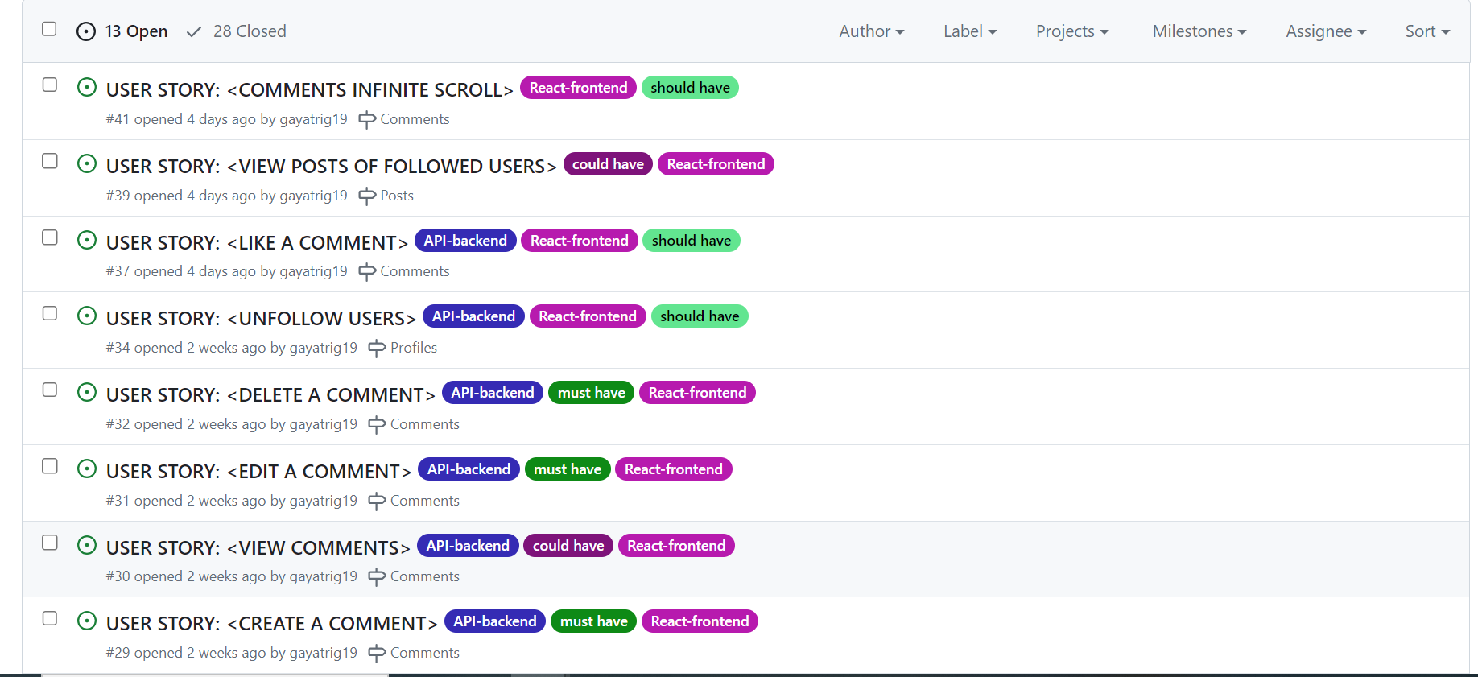Click the checkmark icon next to 28 Closed
The width and height of the screenshot is (1478, 677).
tap(194, 32)
